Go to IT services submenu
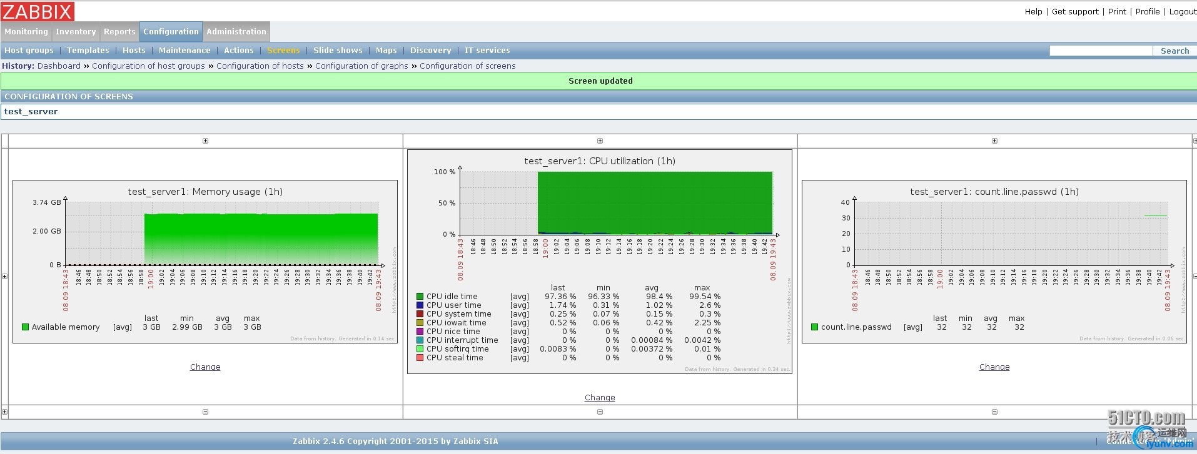This screenshot has height=454, width=1197. 487,51
